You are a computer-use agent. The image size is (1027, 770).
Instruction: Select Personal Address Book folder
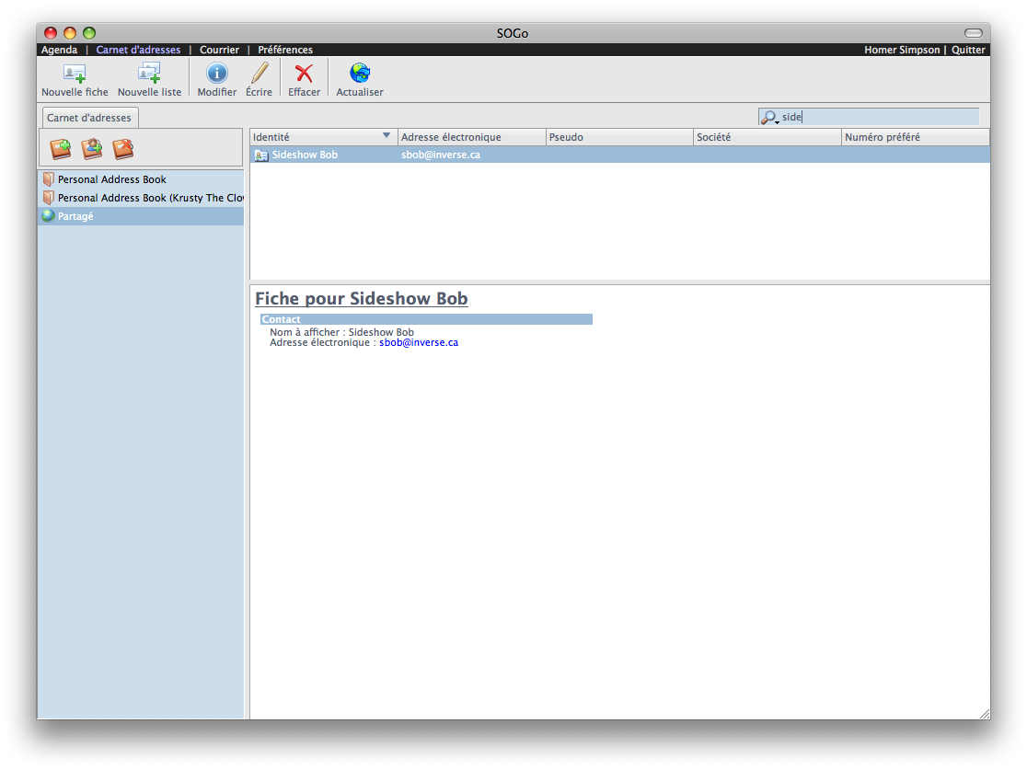point(141,179)
